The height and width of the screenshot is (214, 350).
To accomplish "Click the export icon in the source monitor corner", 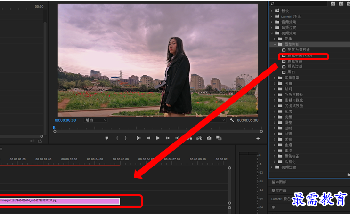I will pos(40,141).
